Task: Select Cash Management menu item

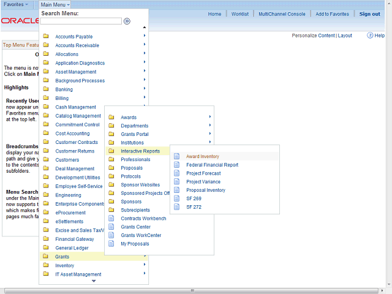Action: click(75, 107)
